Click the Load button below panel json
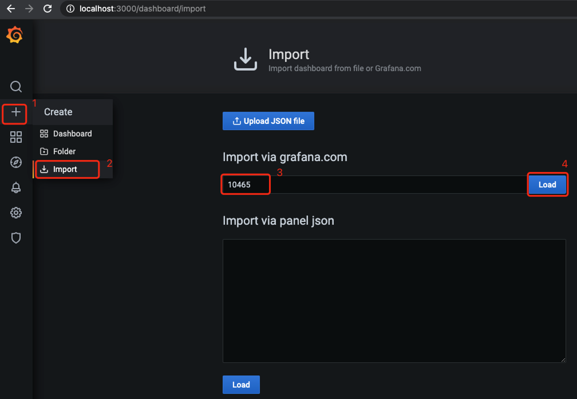Image resolution: width=577 pixels, height=399 pixels. click(241, 385)
